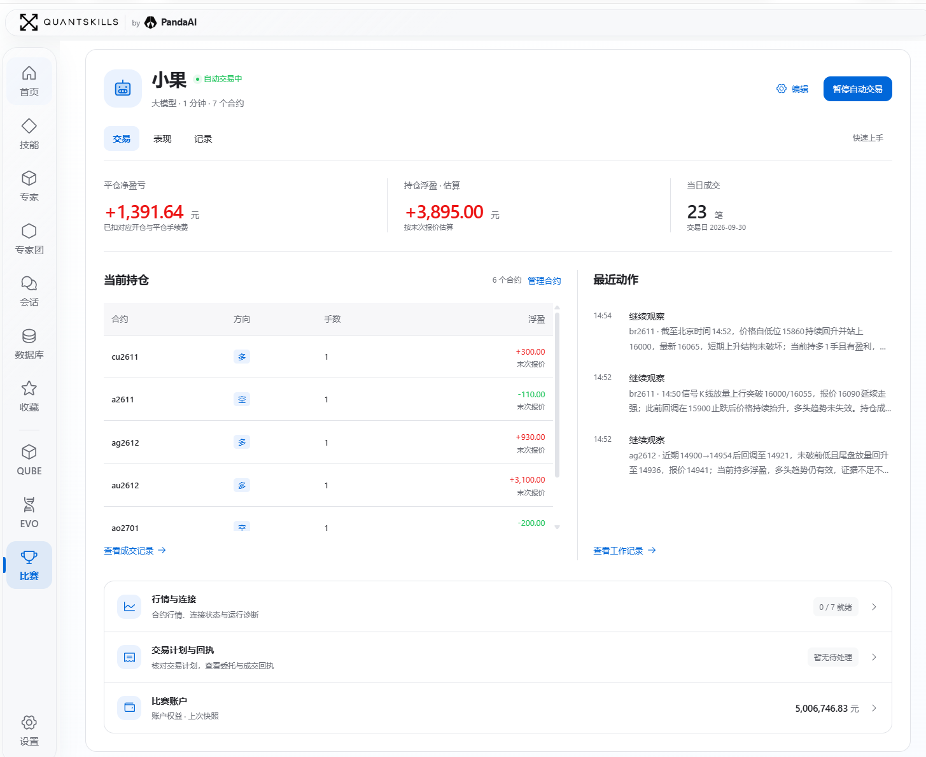Click 比赛账户 wallet icon
Viewport: 926px width, 757px height.
coord(129,707)
